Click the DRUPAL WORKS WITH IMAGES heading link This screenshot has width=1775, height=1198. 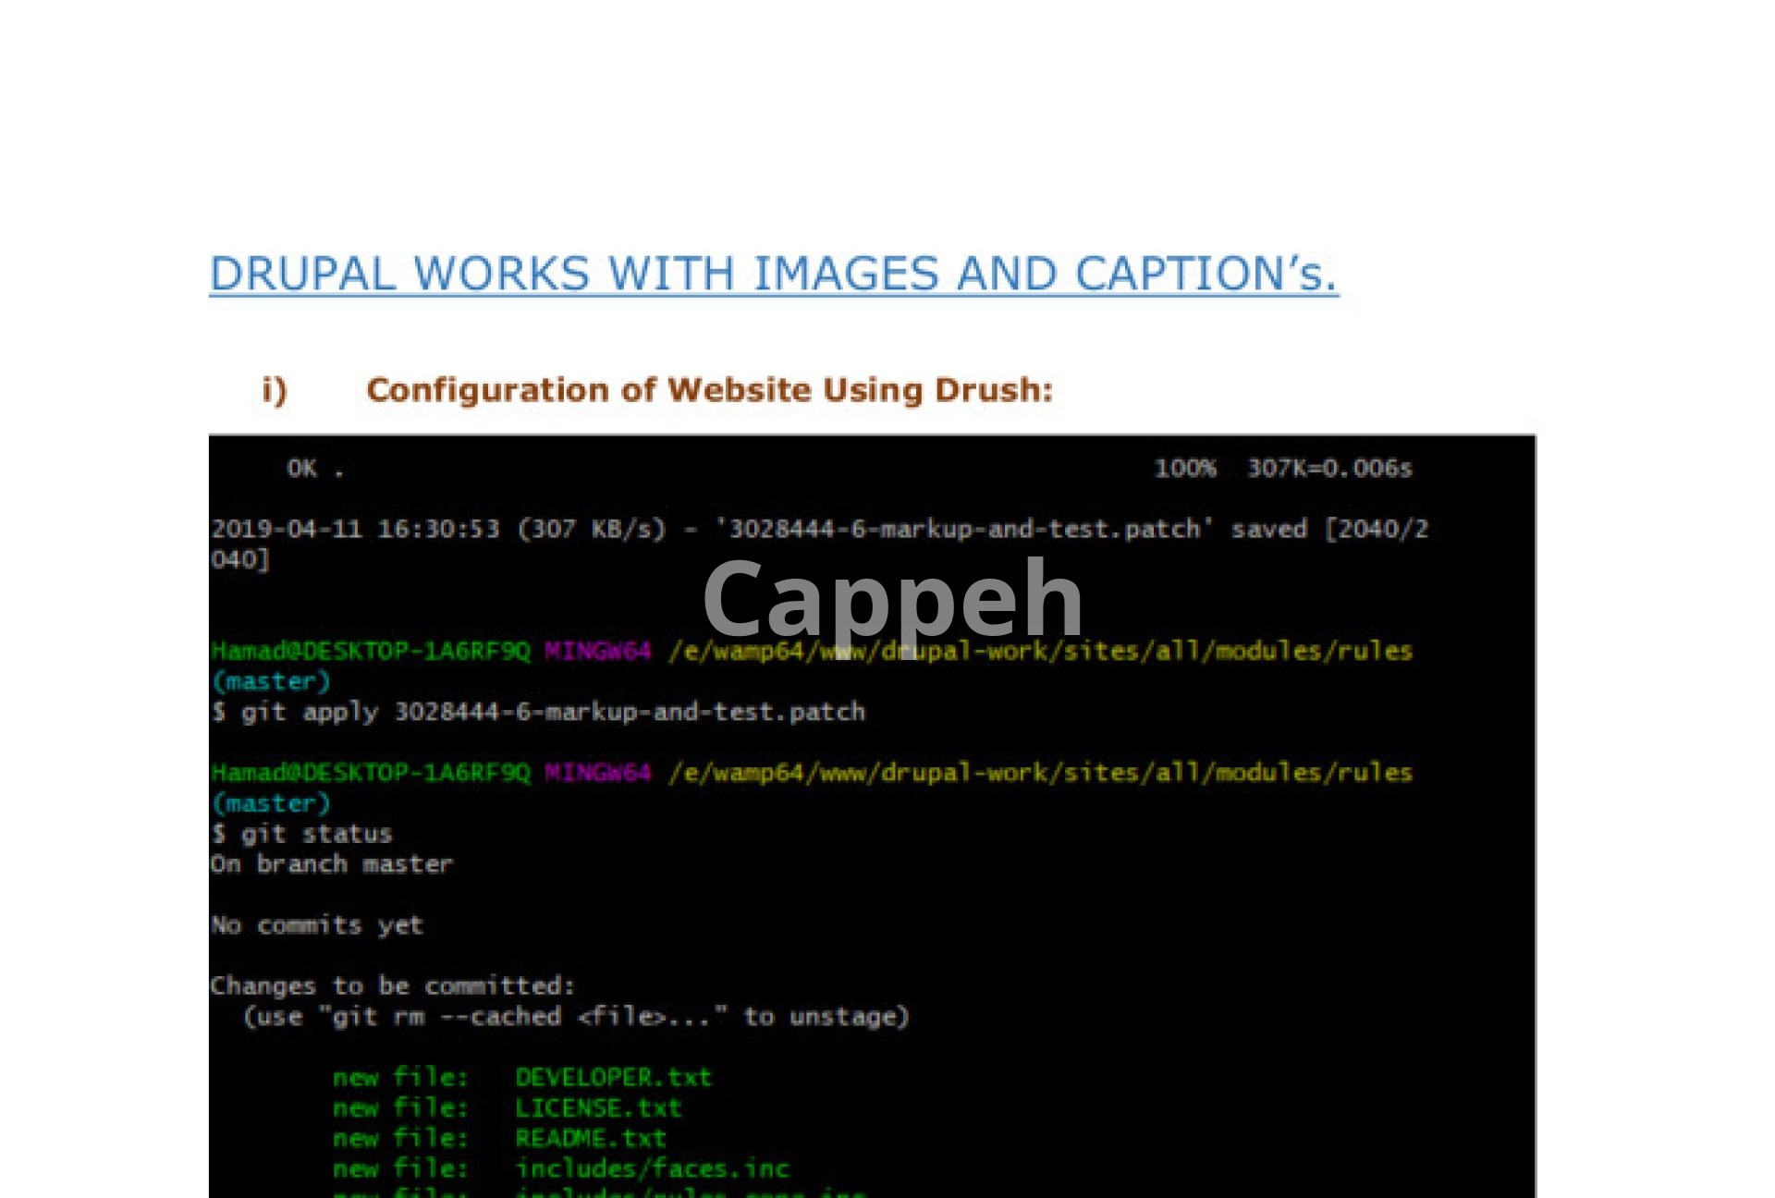pyautogui.click(x=773, y=274)
